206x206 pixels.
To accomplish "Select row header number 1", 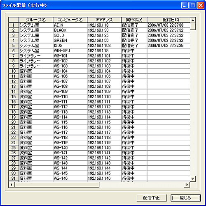I will point(14,25).
